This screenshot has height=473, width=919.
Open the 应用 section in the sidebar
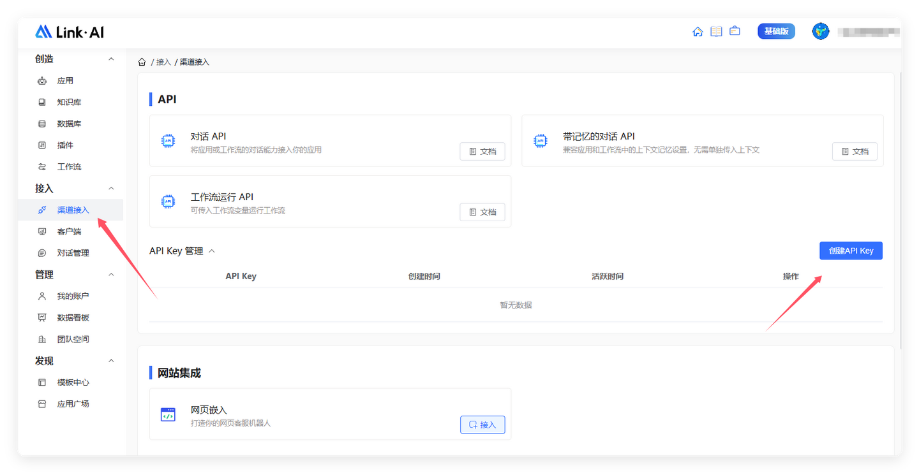tap(64, 80)
